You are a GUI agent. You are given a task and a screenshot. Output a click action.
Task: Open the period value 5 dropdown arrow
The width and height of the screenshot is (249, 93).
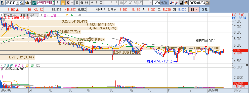point(72,3)
